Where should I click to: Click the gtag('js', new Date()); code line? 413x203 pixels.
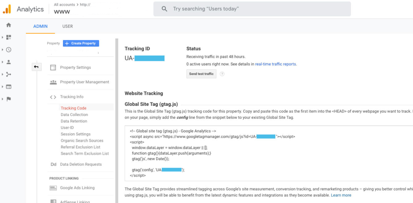point(151,159)
